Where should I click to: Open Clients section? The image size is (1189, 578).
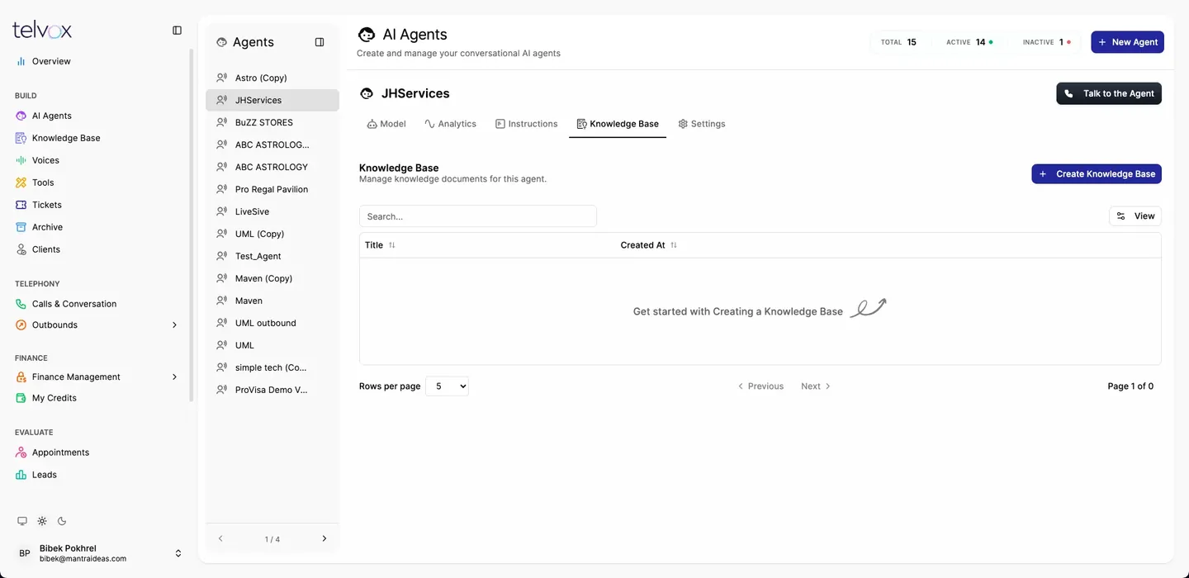click(x=46, y=249)
